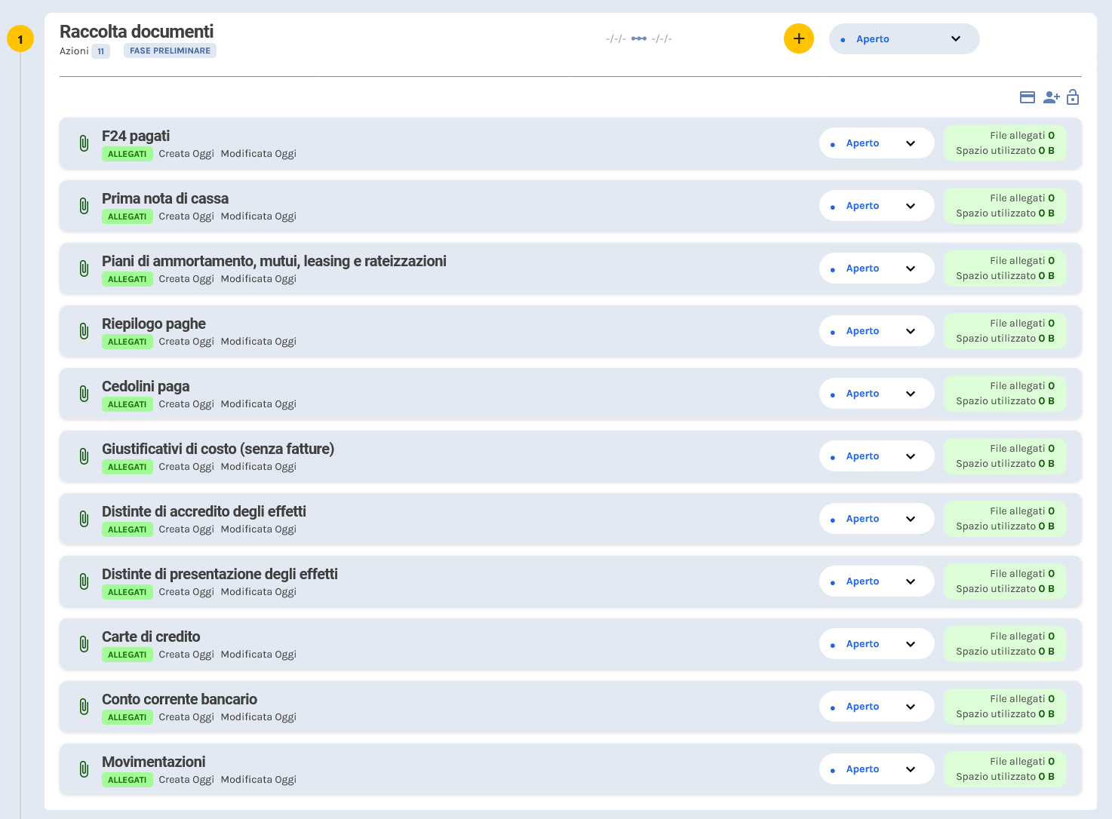Click the lock permissions icon
The height and width of the screenshot is (819, 1112).
coord(1073,97)
